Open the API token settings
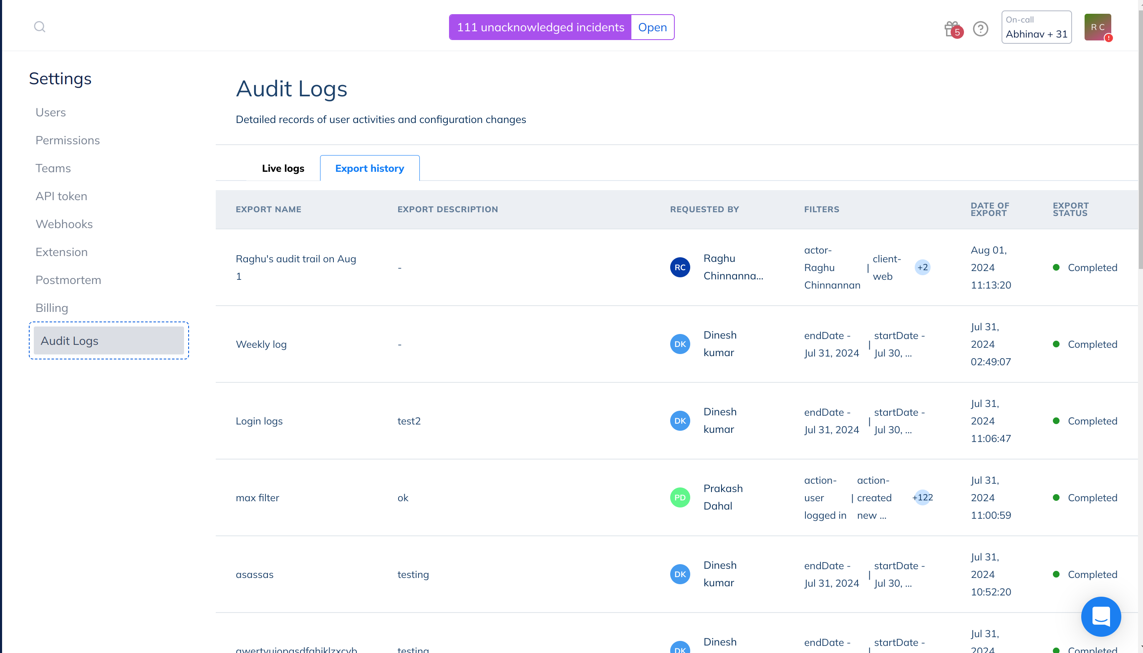Screen dimensions: 1143x653 pyautogui.click(x=61, y=196)
